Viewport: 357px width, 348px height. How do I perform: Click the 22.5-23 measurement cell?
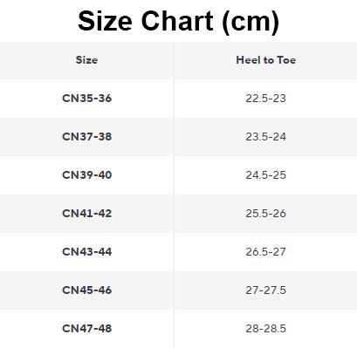[x=266, y=99]
